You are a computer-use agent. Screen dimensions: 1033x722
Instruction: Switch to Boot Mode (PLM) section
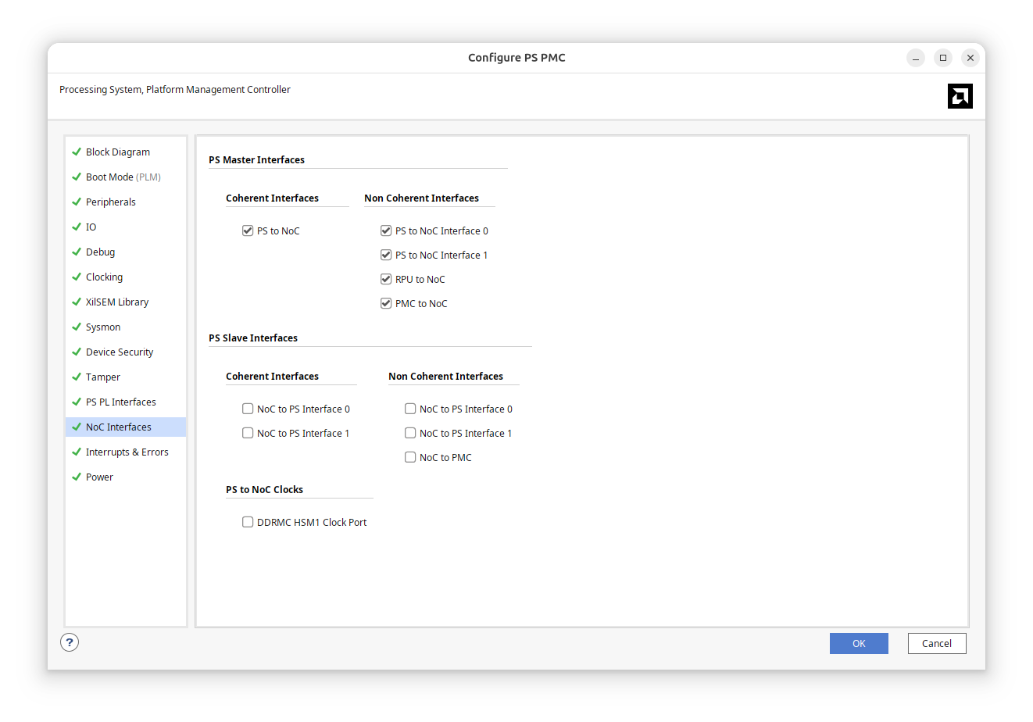[123, 177]
